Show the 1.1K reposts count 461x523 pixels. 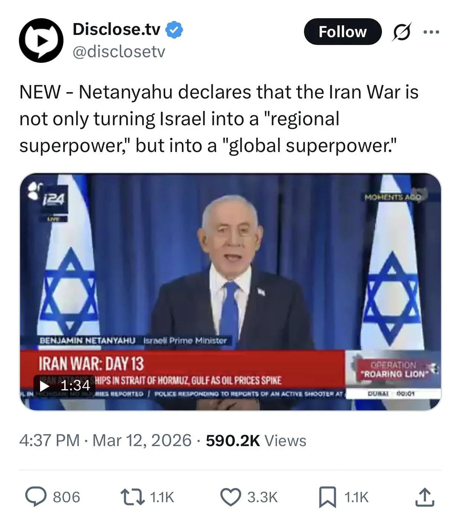pos(162,497)
